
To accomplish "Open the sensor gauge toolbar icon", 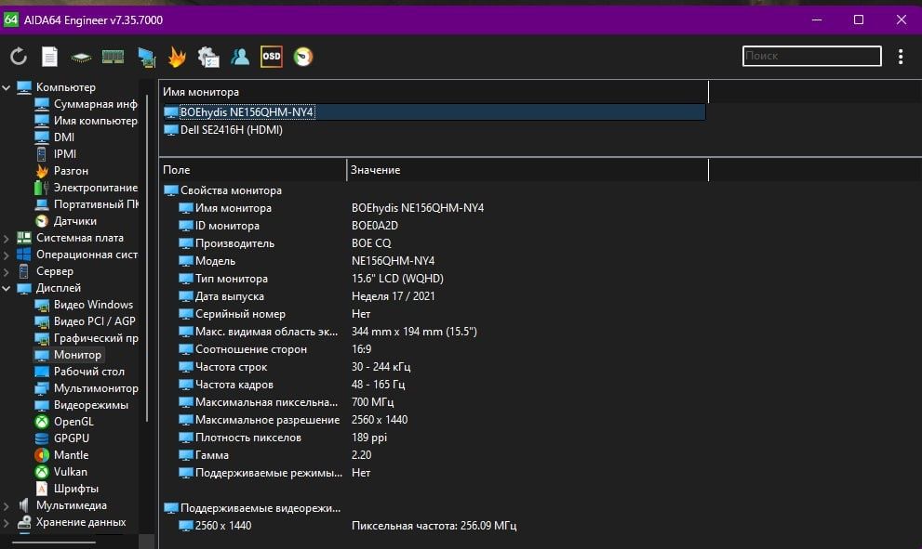I will click(x=303, y=57).
